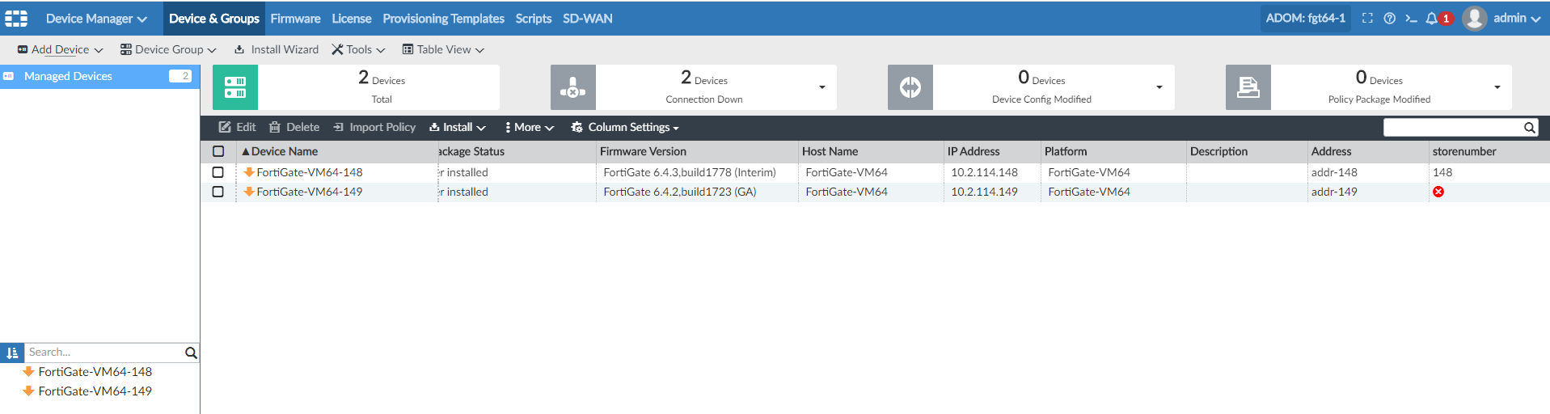Expand the Column Settings dropdown
Viewport: 1550px width, 414px height.
[625, 128]
